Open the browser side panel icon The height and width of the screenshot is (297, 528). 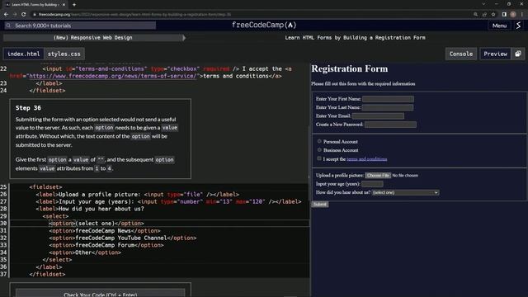click(504, 15)
